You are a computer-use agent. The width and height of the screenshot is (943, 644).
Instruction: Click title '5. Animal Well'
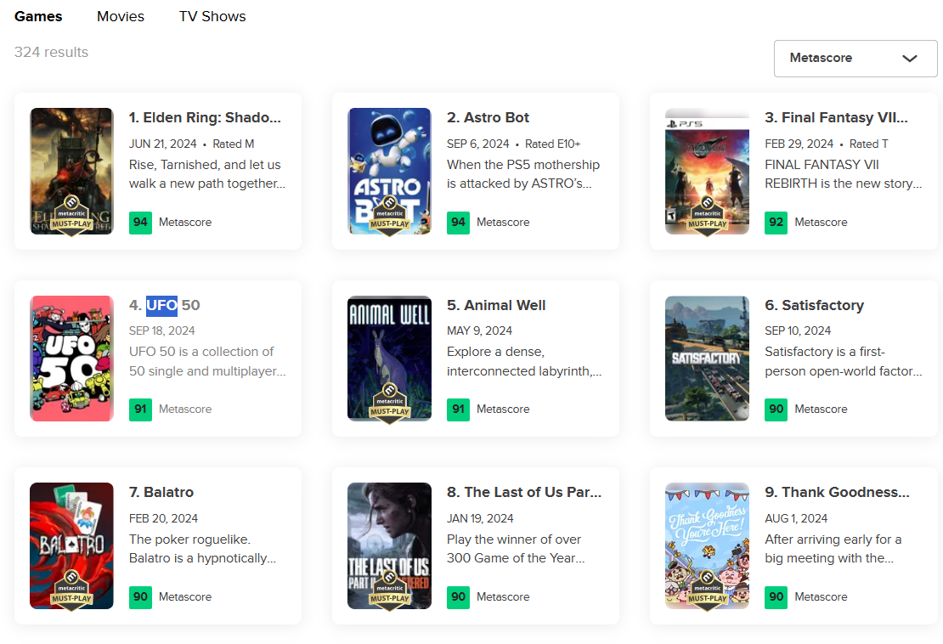click(x=496, y=306)
